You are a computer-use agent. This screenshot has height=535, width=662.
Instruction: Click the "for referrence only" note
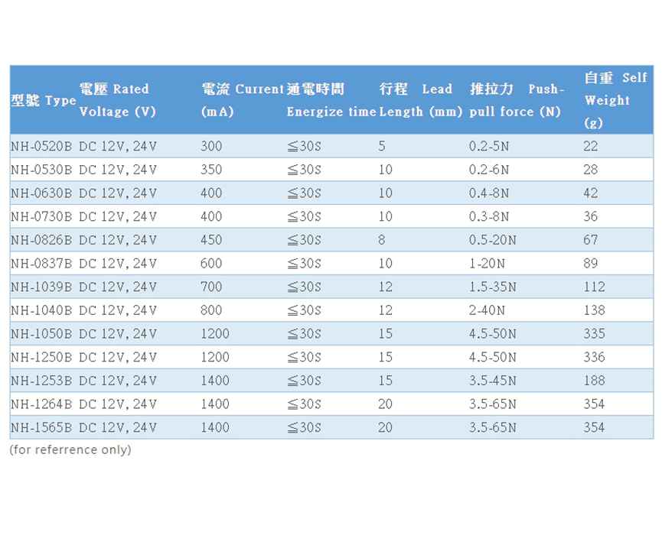click(x=70, y=449)
